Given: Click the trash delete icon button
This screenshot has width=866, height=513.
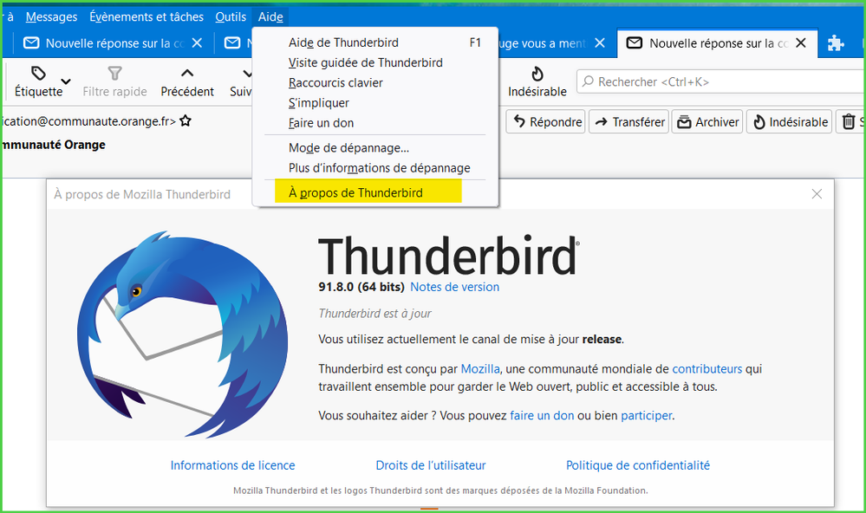Looking at the screenshot, I should point(849,121).
